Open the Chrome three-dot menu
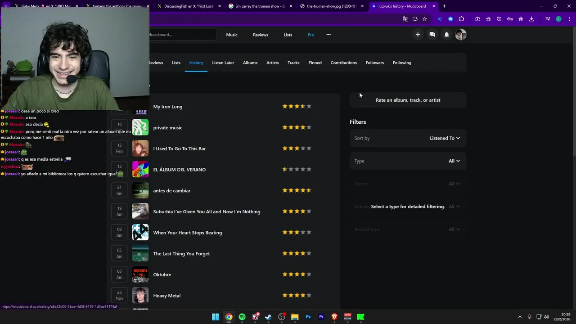Viewport: 576px width, 324px height. [x=568, y=19]
